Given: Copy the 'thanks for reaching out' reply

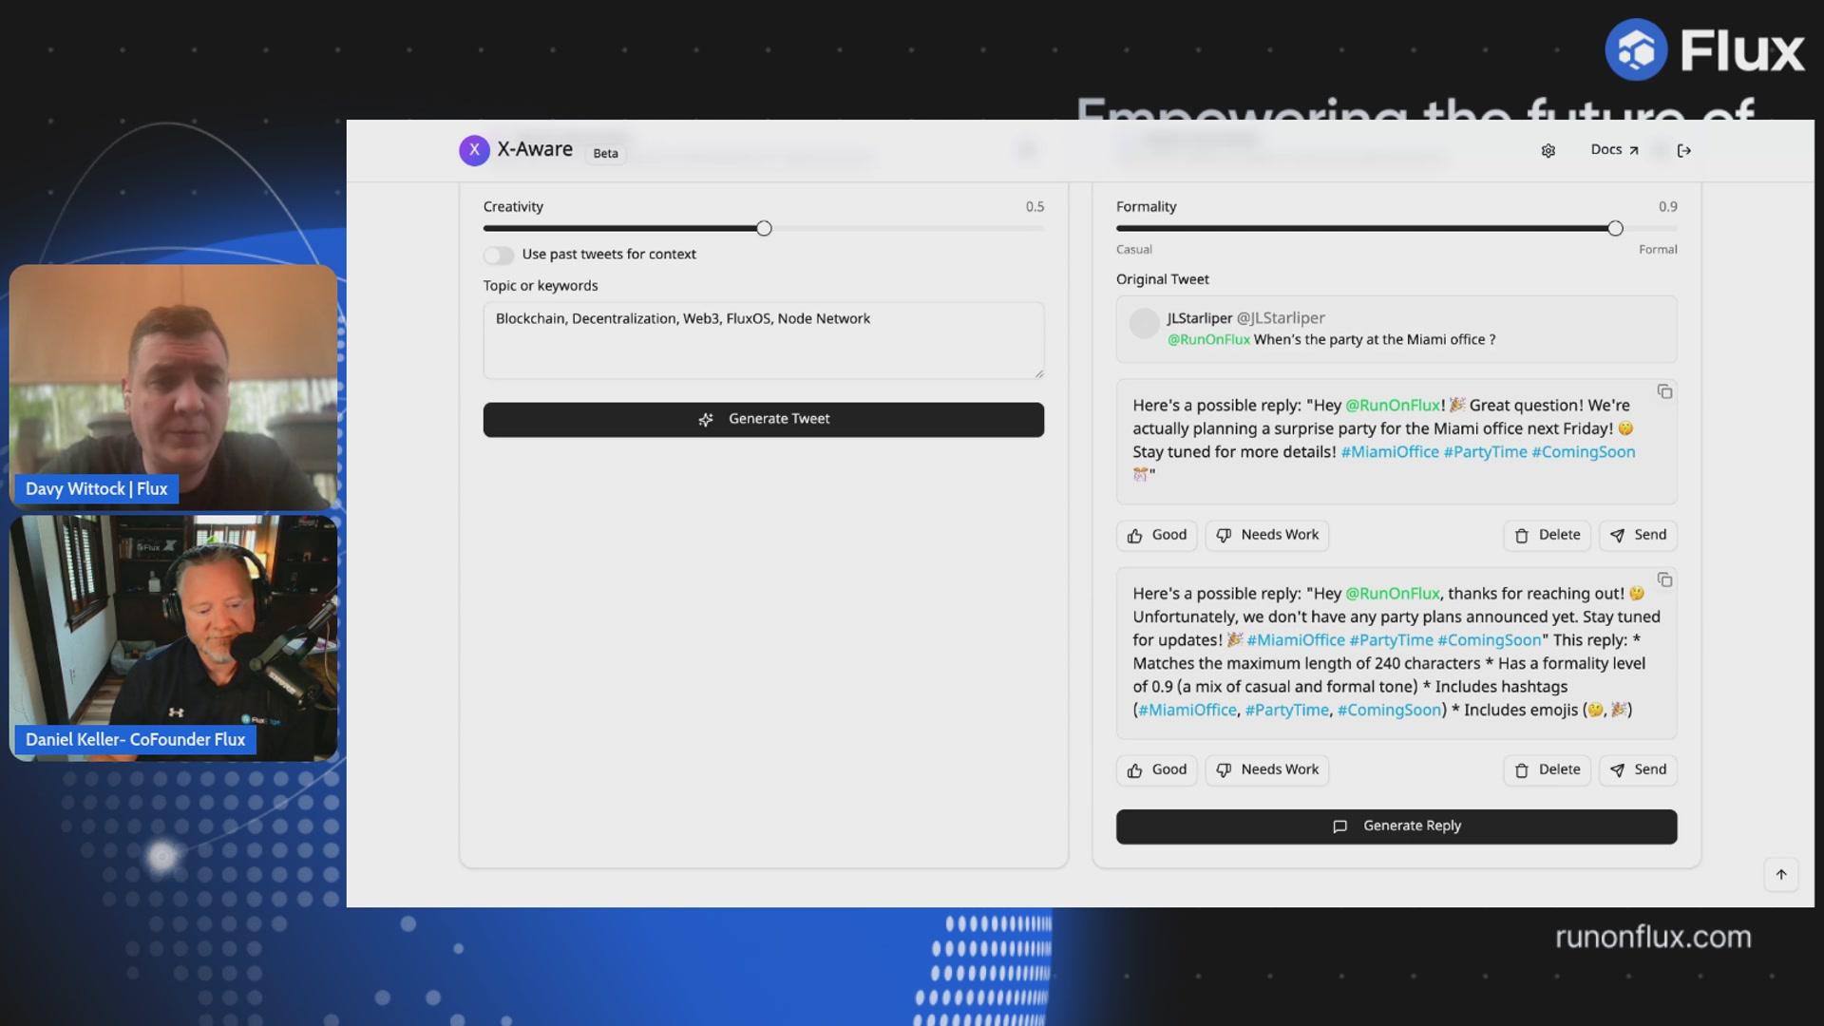Looking at the screenshot, I should [1664, 579].
